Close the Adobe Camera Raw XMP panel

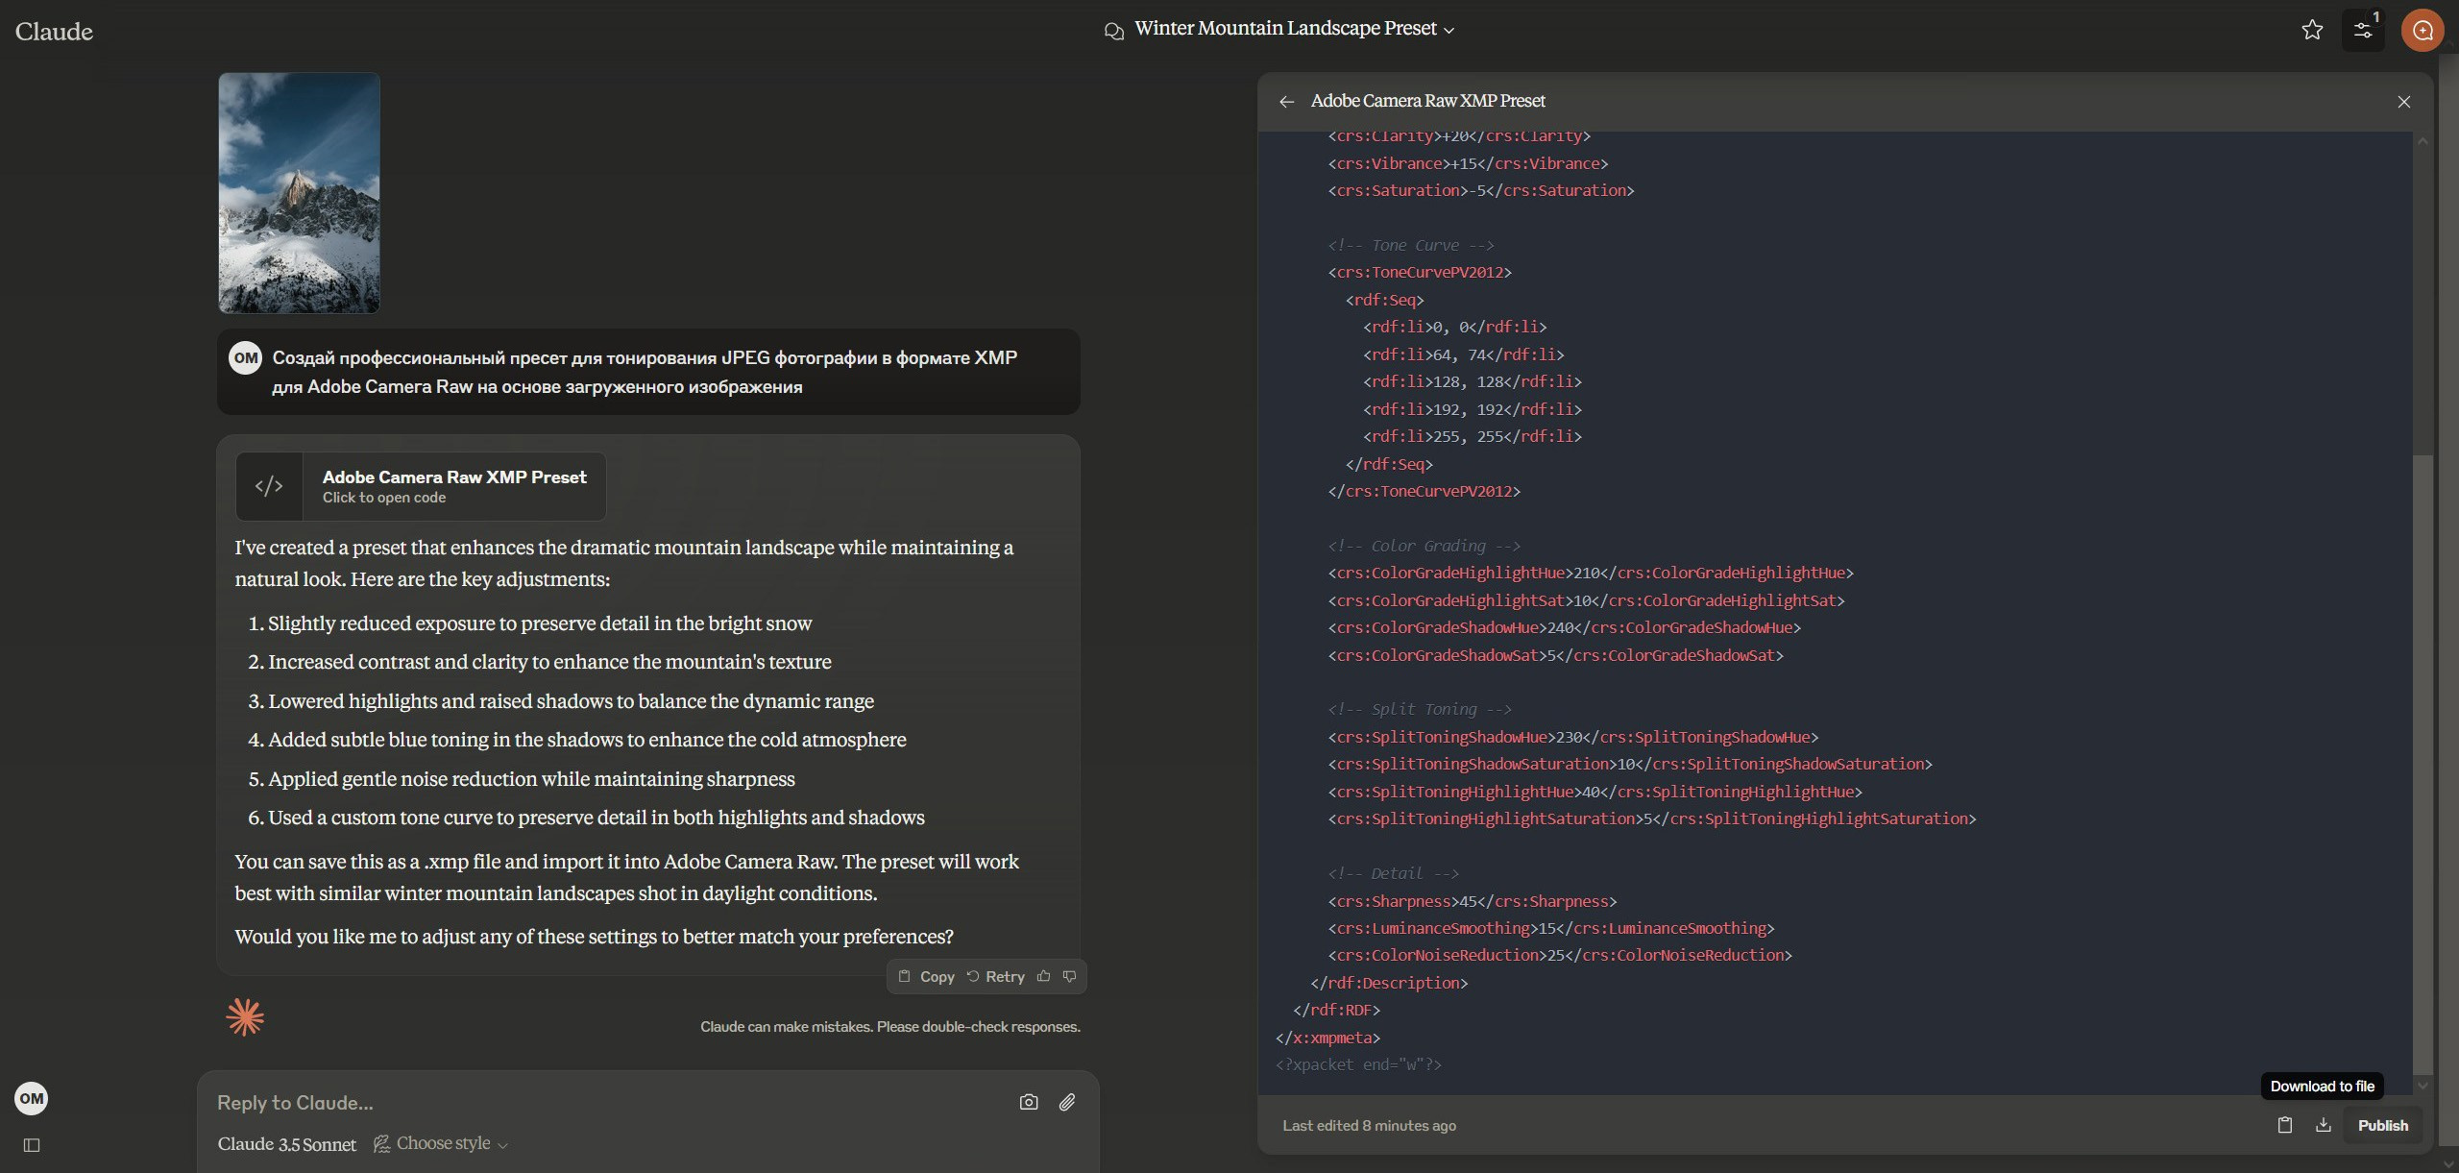2403,102
